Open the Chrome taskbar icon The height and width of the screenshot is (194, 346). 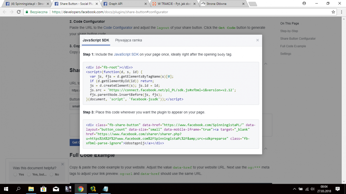[x=81, y=189]
